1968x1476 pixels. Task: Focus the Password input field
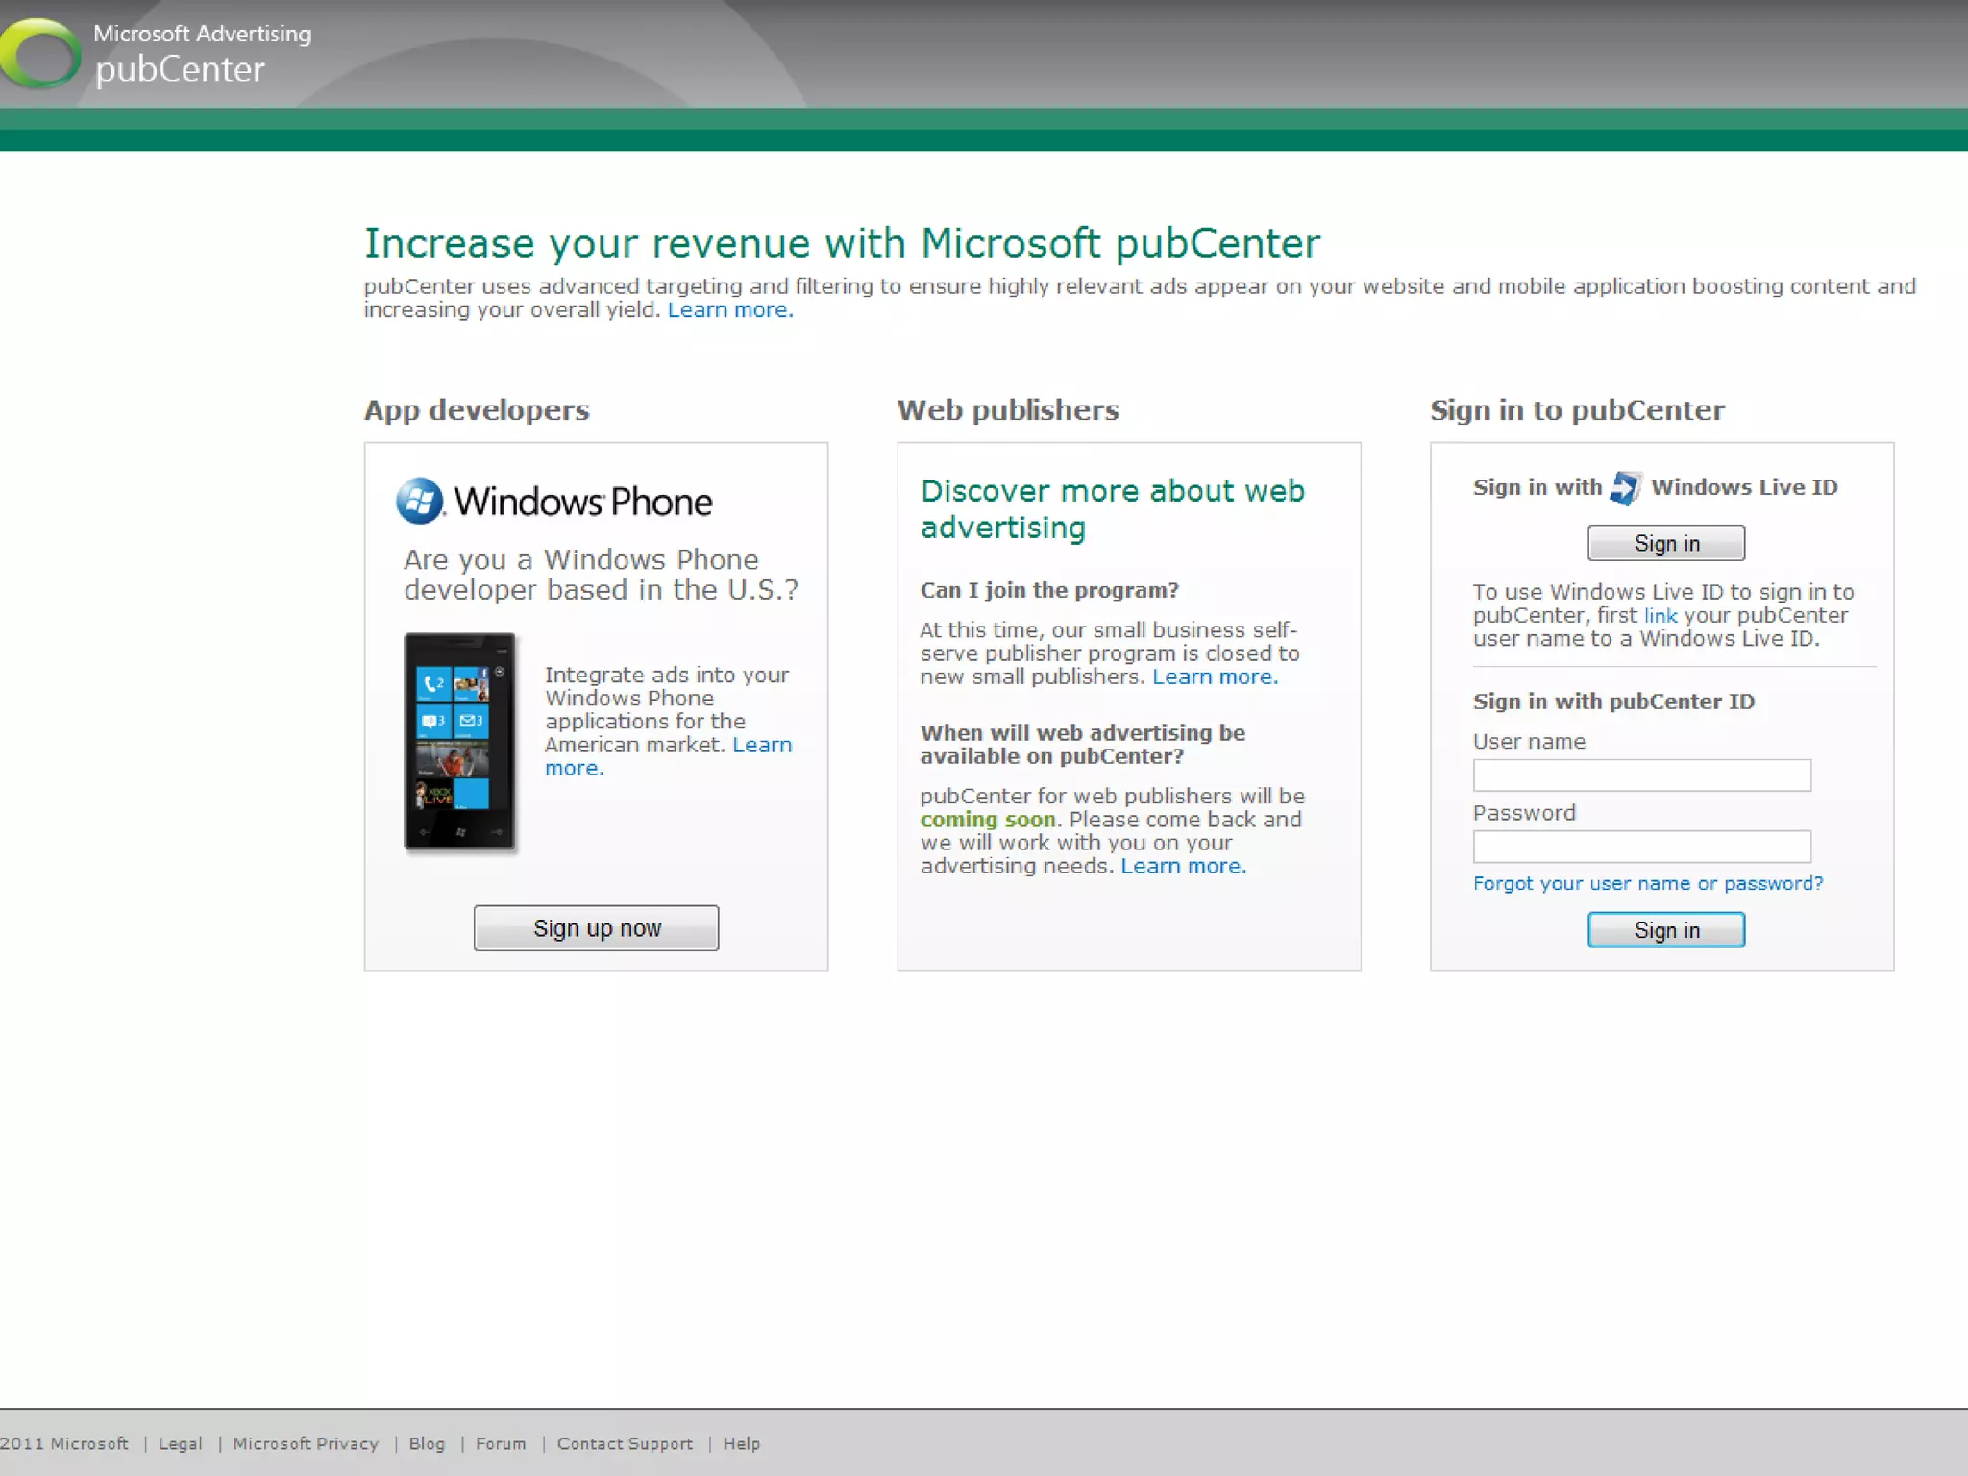tap(1641, 847)
